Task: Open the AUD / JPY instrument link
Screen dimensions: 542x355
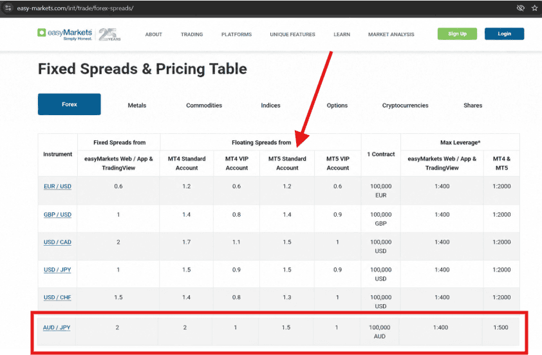Action: tap(57, 328)
